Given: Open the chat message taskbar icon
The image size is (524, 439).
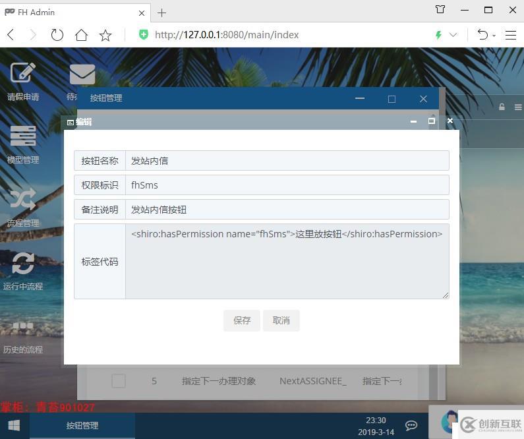Looking at the screenshot, I should click(x=411, y=425).
